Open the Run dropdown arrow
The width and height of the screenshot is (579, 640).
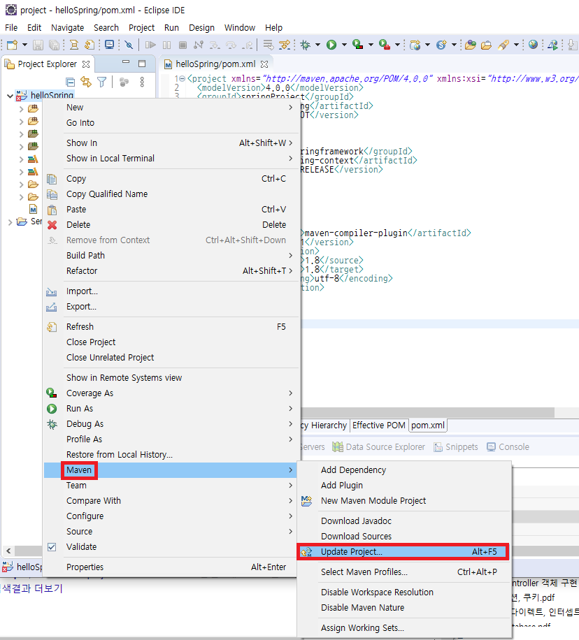pos(344,45)
